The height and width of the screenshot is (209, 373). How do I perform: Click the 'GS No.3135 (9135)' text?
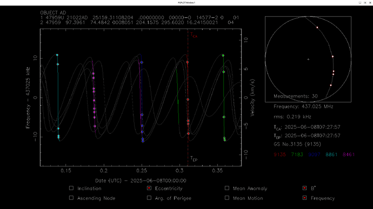click(x=297, y=144)
